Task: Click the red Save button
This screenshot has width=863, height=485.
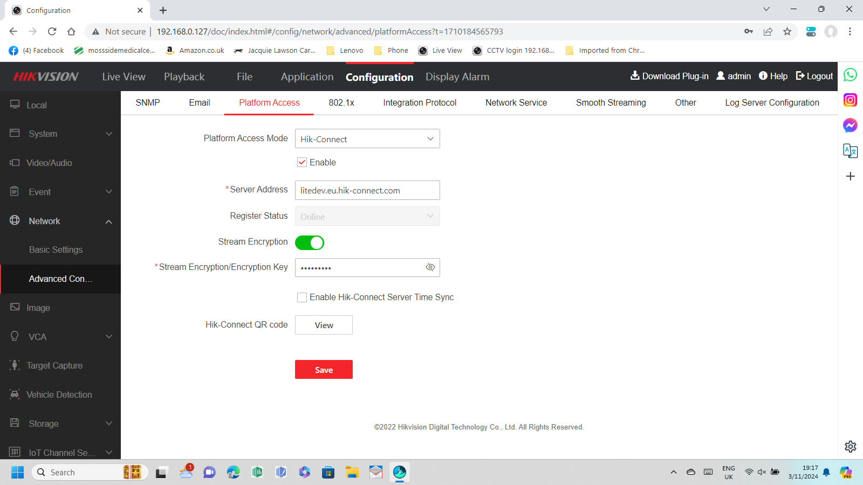Action: 324,370
